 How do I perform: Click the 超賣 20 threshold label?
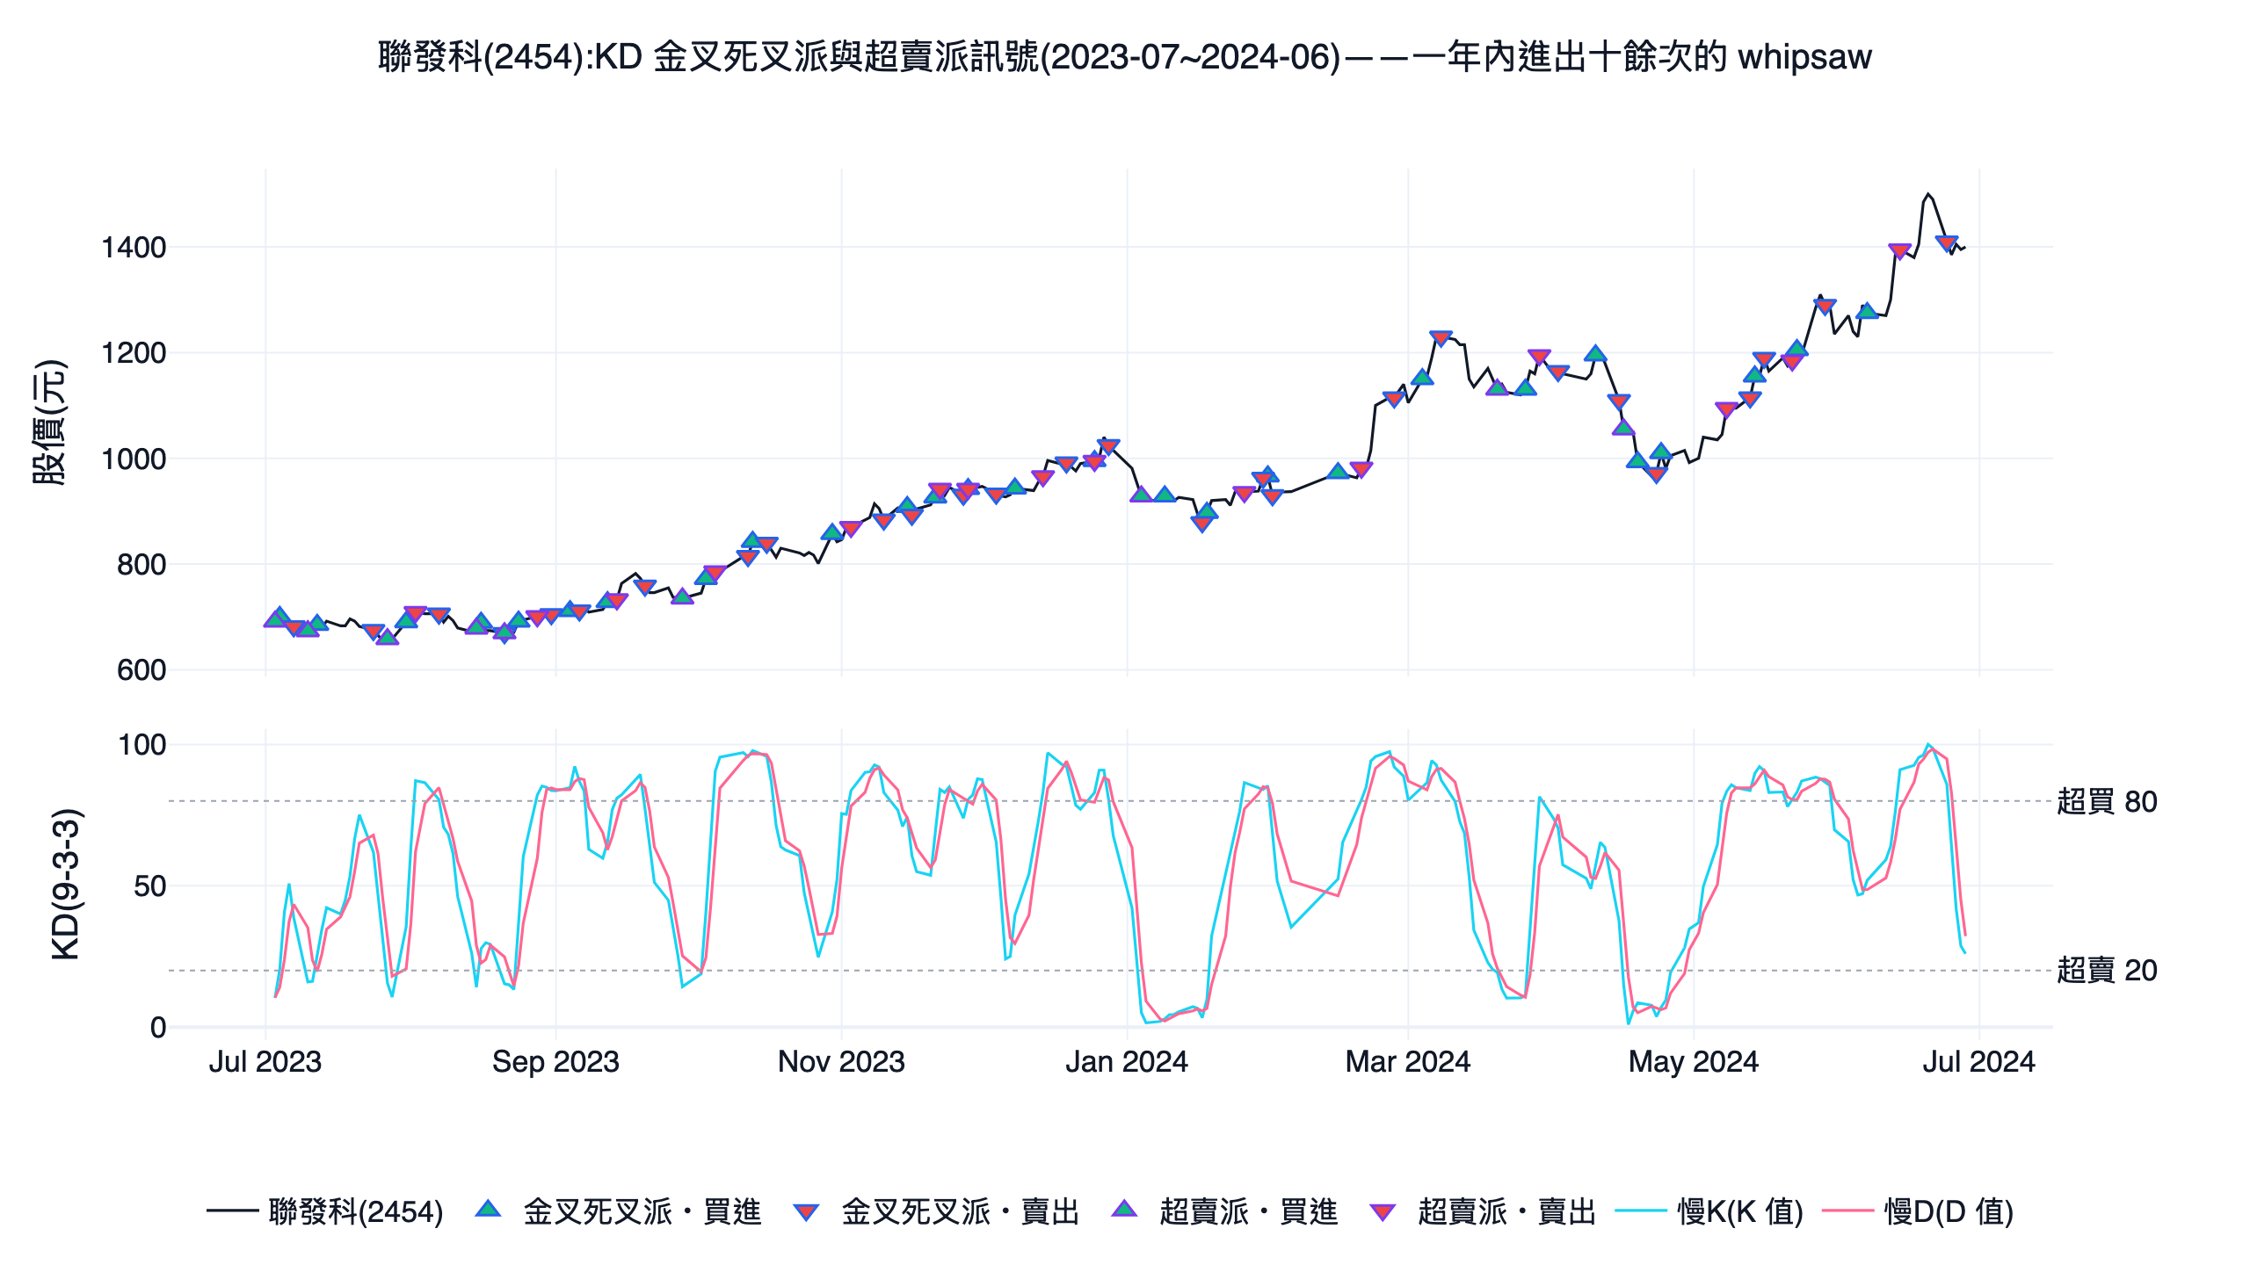(2107, 970)
